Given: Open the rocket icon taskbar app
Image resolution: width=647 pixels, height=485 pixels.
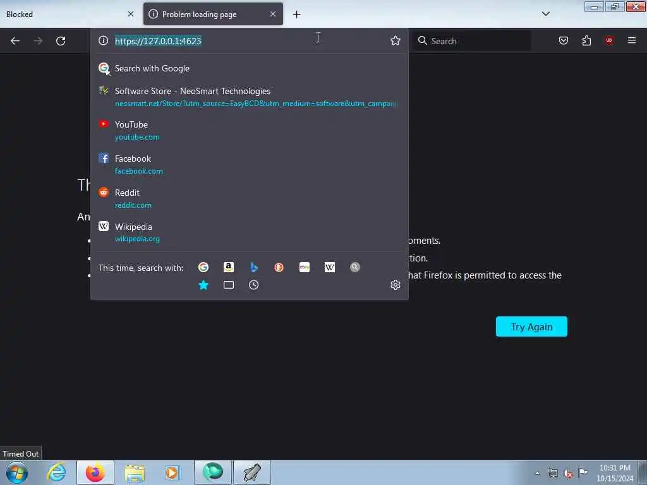Looking at the screenshot, I should [252, 472].
